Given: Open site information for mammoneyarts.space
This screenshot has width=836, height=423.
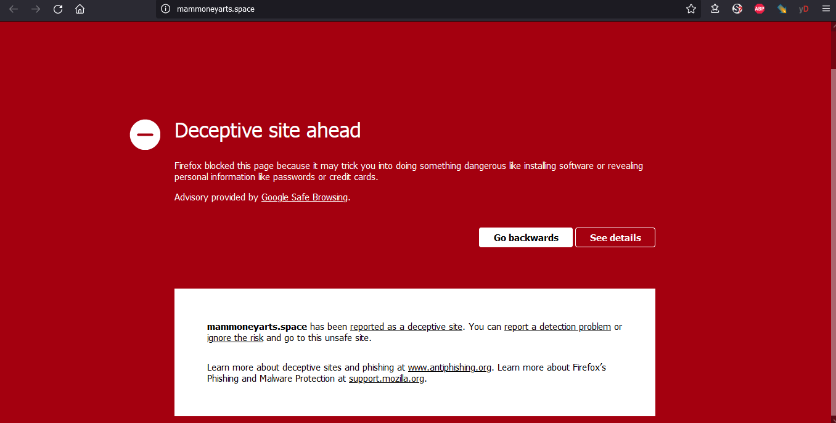Looking at the screenshot, I should (165, 9).
